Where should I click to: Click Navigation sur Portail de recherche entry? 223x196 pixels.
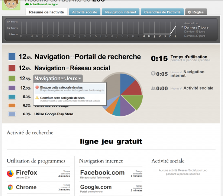[88, 57]
